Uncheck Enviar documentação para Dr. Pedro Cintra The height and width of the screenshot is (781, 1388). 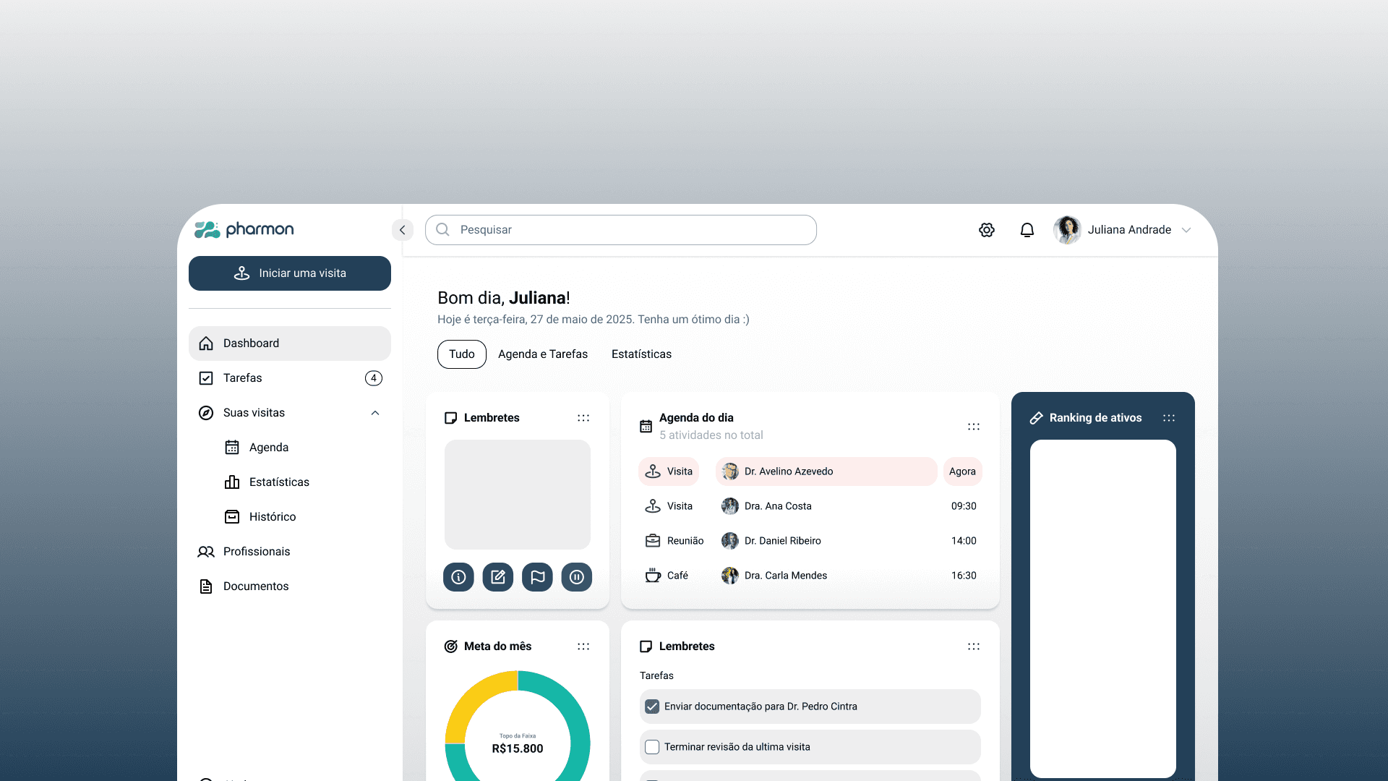(652, 707)
